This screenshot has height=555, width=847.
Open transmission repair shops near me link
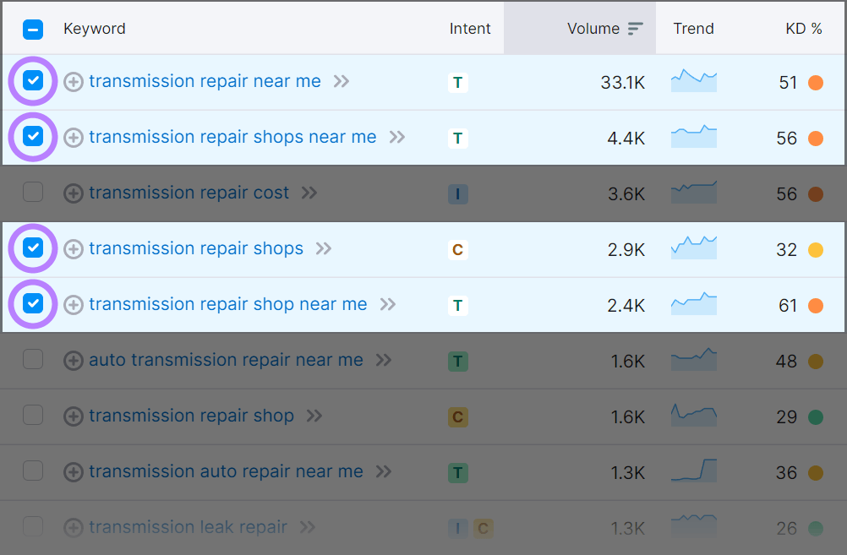[x=232, y=137]
